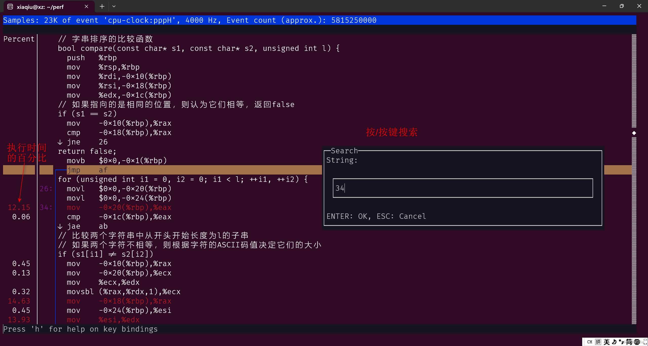
Task: Click the 0.32 percent value
Action: pos(21,292)
